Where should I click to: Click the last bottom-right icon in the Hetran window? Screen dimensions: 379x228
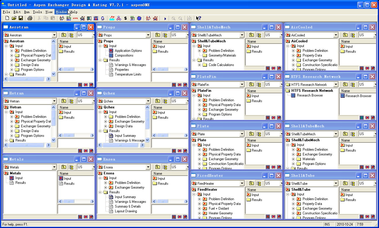pyautogui.click(x=91, y=151)
